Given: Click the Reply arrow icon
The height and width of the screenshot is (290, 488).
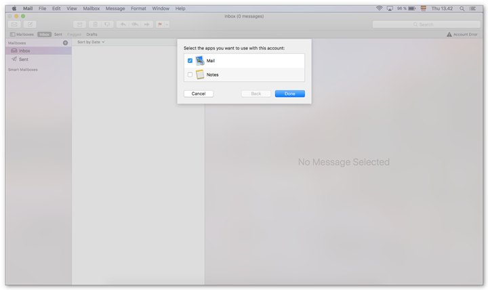Looking at the screenshot, I should 122,24.
